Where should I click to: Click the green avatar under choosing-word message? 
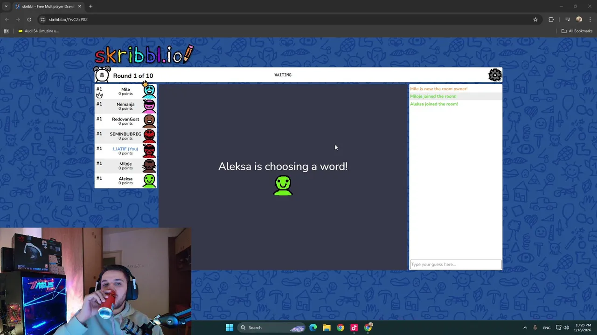[x=283, y=185]
